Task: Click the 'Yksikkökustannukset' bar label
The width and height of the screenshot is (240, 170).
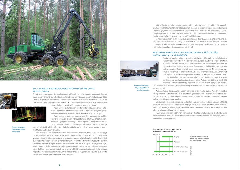Action: tap(181, 147)
